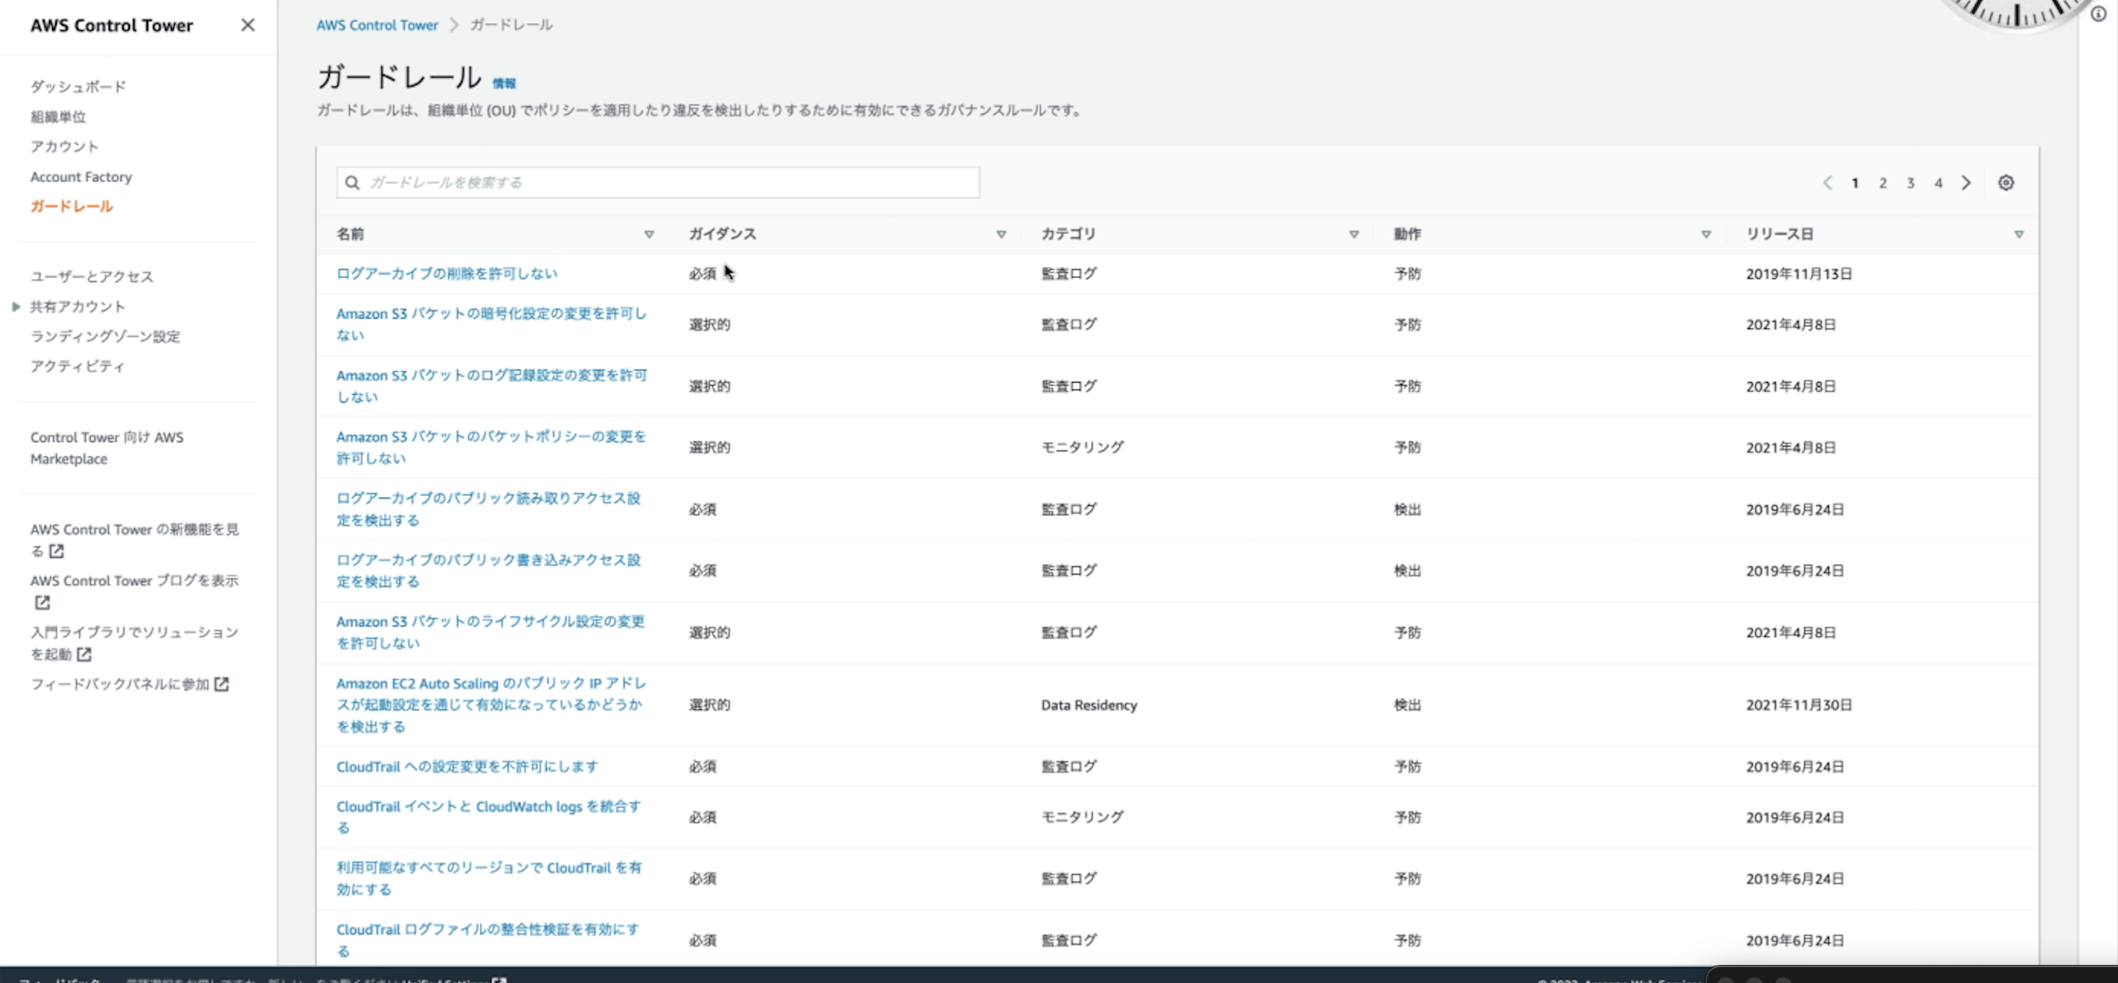Click the 情報 info link beside title
Image resolution: width=2118 pixels, height=983 pixels.
coord(504,84)
